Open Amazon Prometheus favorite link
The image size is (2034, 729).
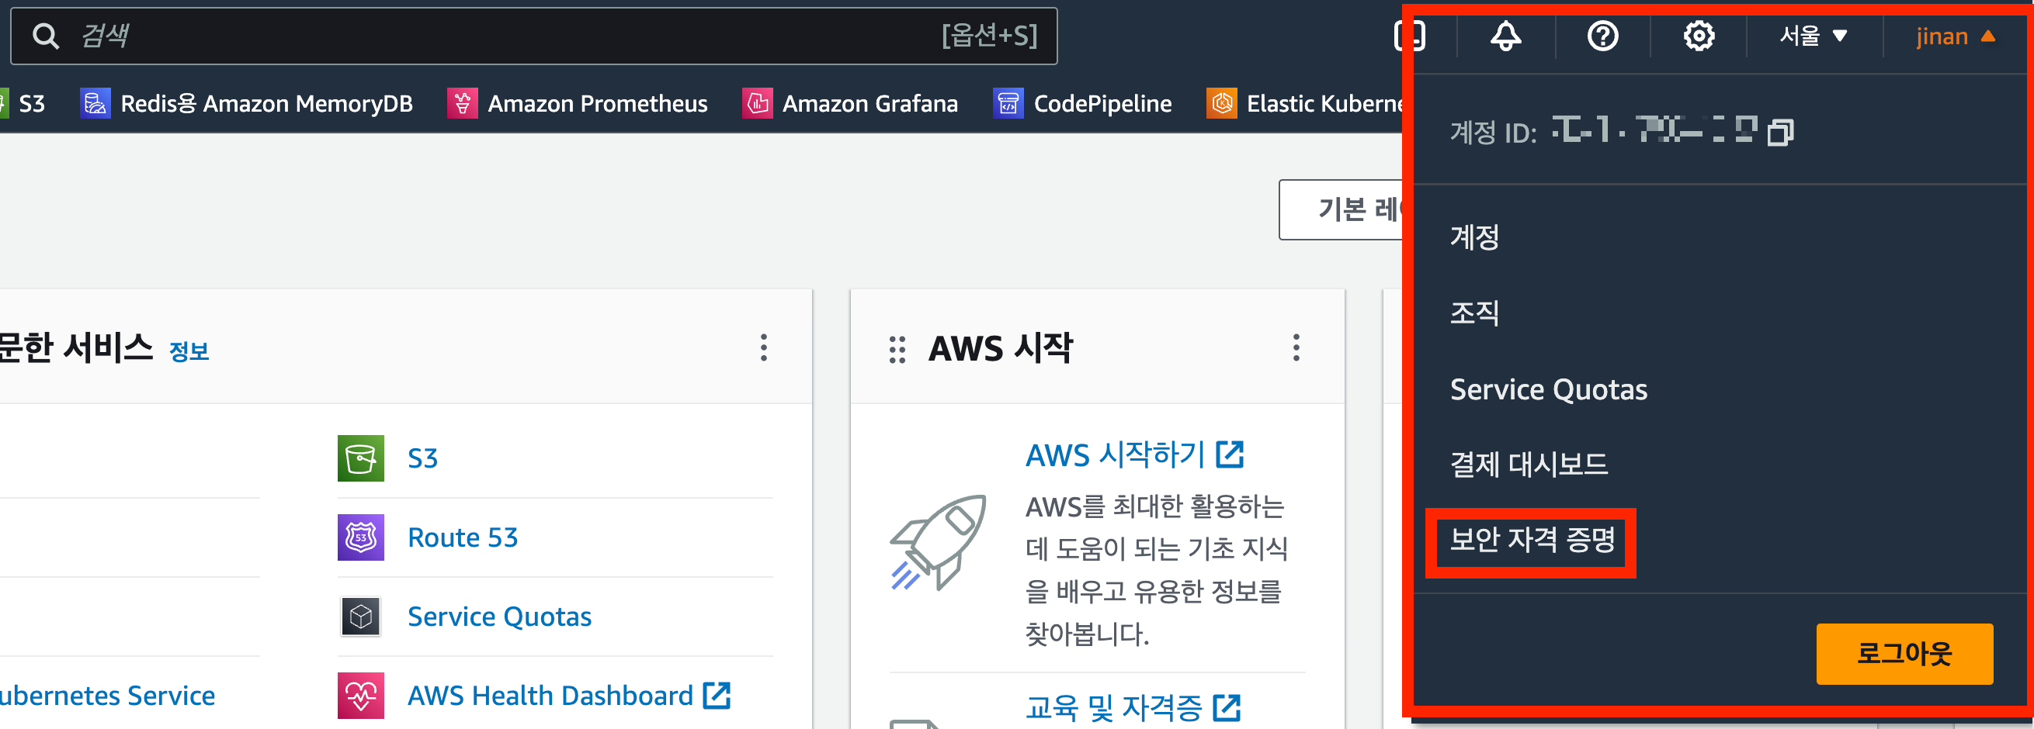(x=598, y=103)
